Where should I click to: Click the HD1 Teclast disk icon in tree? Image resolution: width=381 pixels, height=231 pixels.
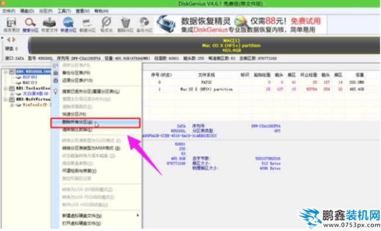(x=12, y=88)
